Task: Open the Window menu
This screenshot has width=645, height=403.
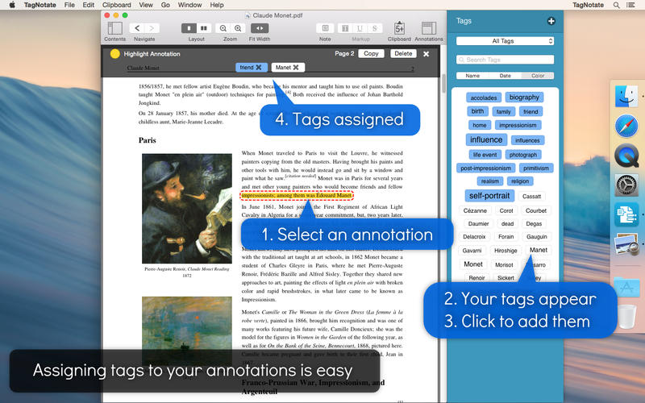Action: 189,5
